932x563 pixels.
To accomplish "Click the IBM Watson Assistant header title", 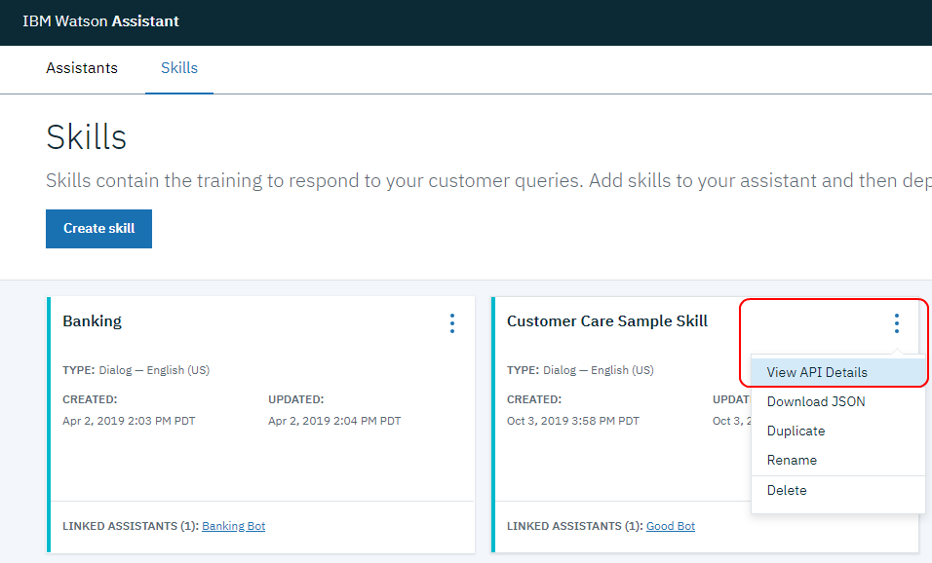I will pos(100,21).
